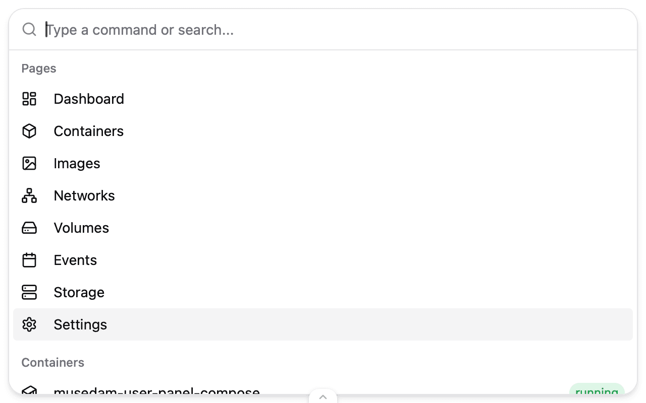
Task: Click the Dashboard grid icon
Action: (29, 99)
